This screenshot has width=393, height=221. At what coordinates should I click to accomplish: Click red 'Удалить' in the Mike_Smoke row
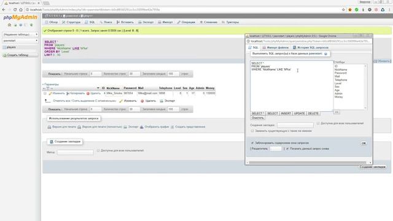(x=93, y=93)
